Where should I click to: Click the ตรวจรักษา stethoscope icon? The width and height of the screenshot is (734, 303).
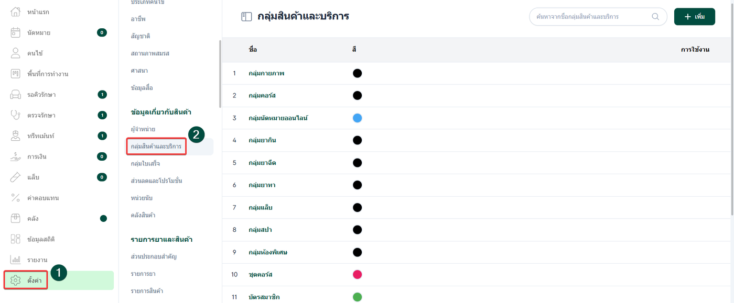16,115
